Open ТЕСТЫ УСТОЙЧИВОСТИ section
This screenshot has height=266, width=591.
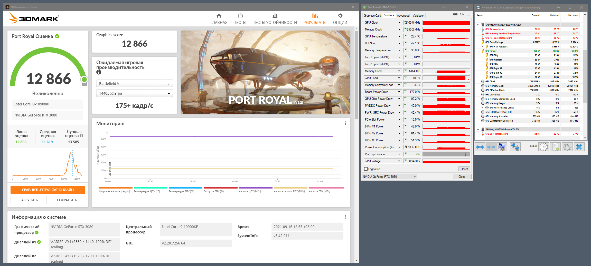(x=275, y=19)
